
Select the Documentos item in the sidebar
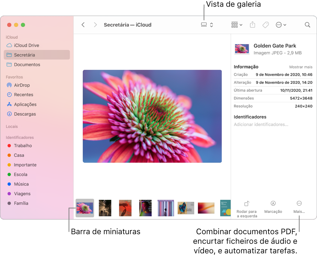(24, 64)
